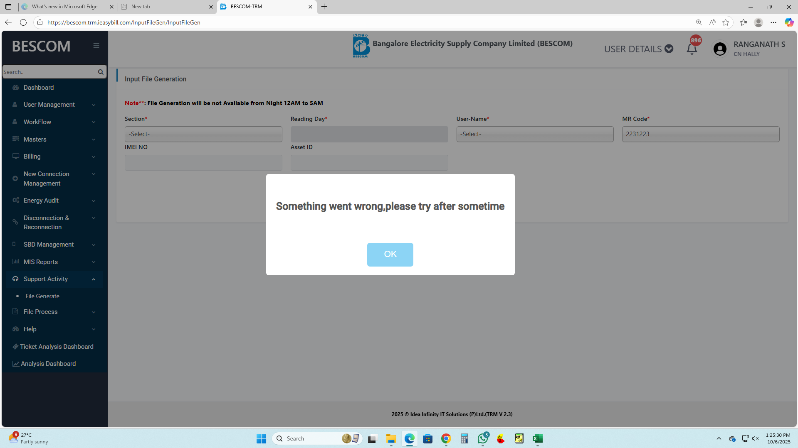798x448 pixels.
Task: Open Excel from taskbar
Action: pyautogui.click(x=537, y=438)
